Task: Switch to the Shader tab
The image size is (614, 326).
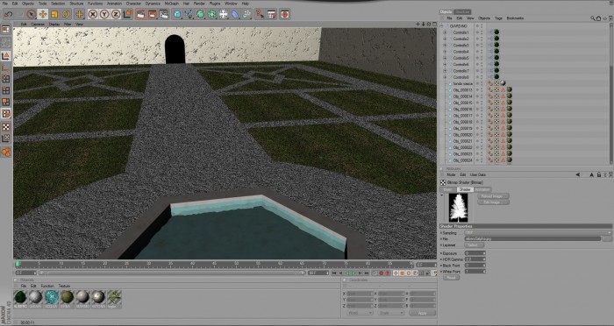Action: pos(465,189)
